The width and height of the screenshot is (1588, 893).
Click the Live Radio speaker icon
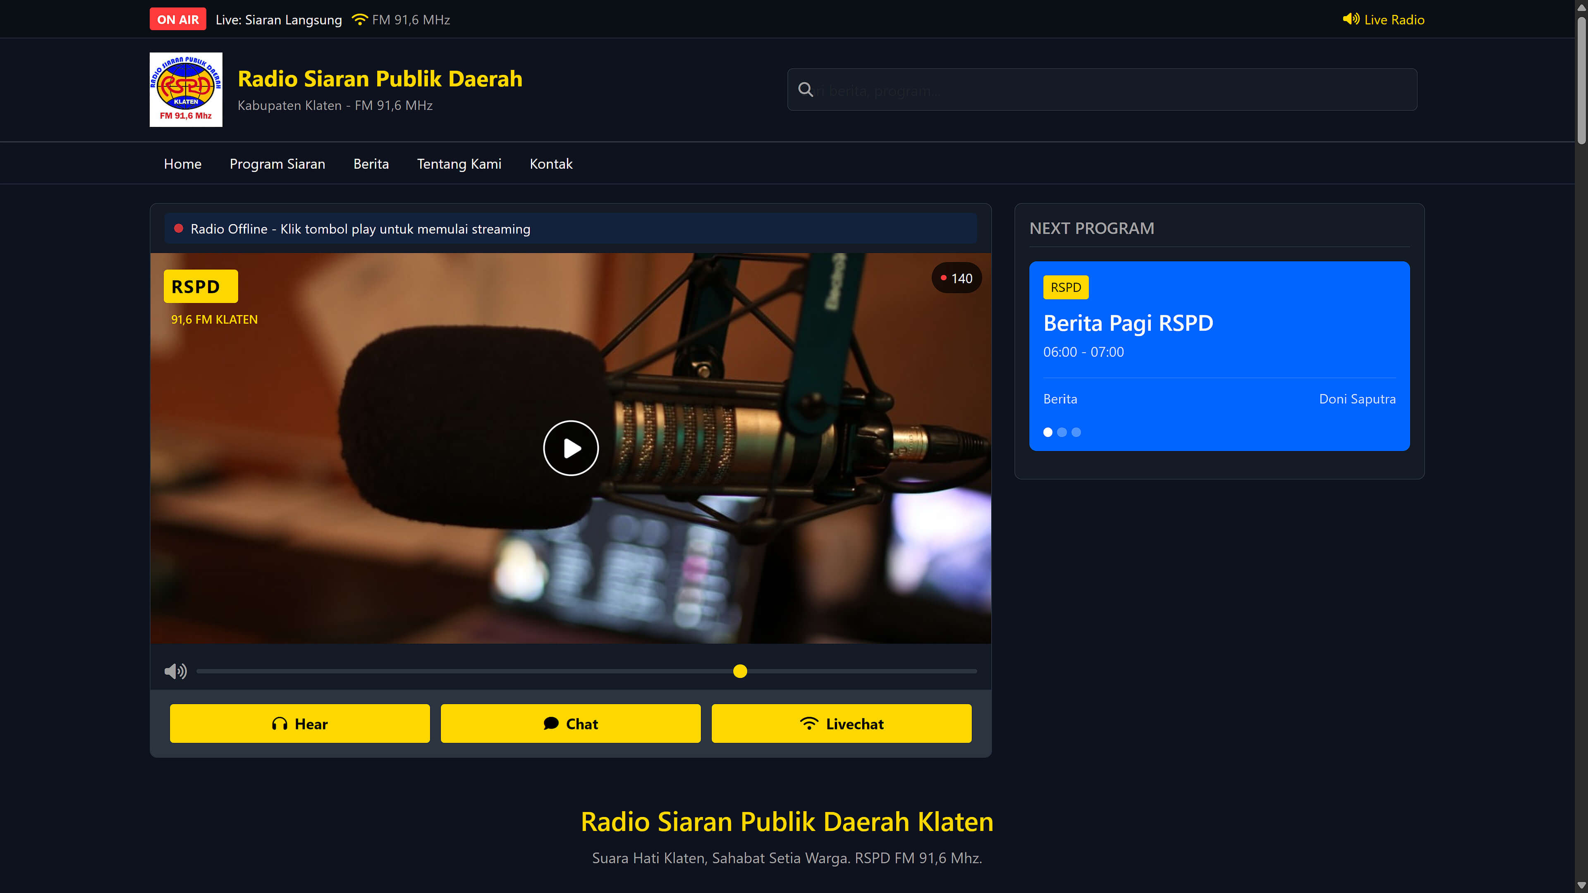[x=1351, y=19]
